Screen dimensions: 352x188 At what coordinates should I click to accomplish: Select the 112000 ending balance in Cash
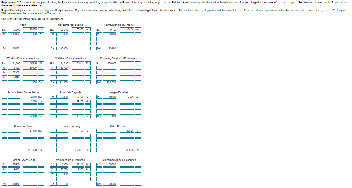[x=14, y=48]
